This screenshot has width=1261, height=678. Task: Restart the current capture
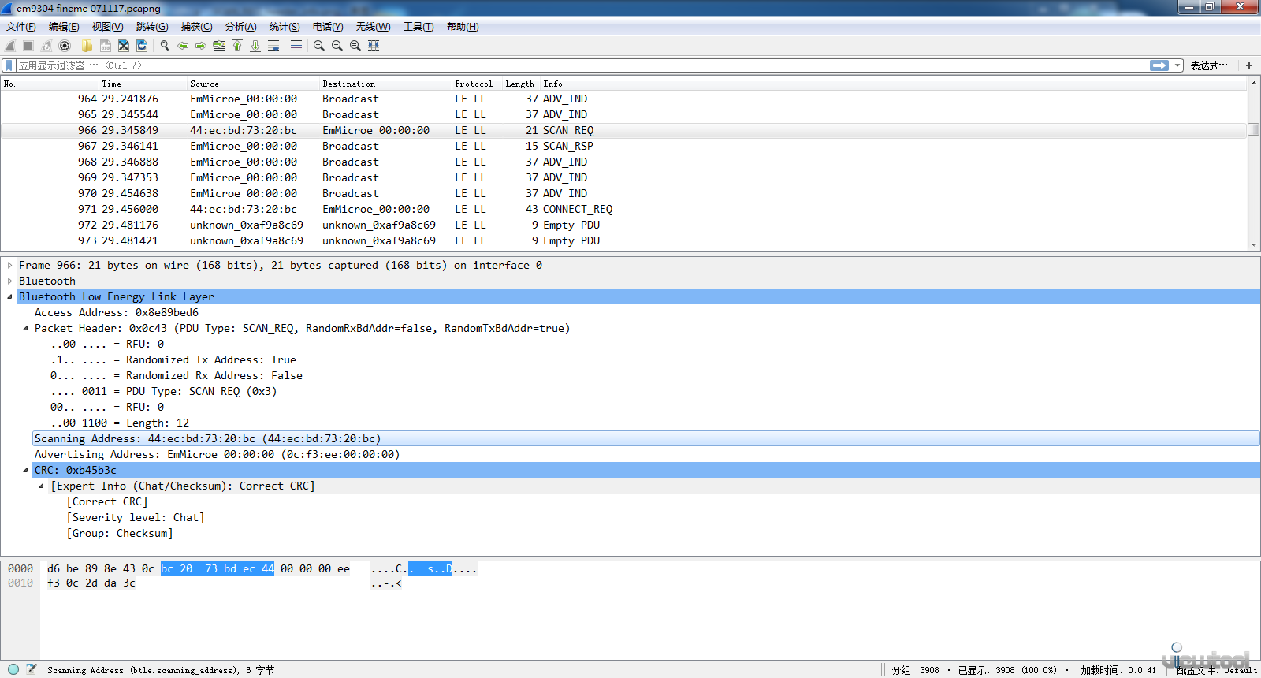click(x=46, y=46)
